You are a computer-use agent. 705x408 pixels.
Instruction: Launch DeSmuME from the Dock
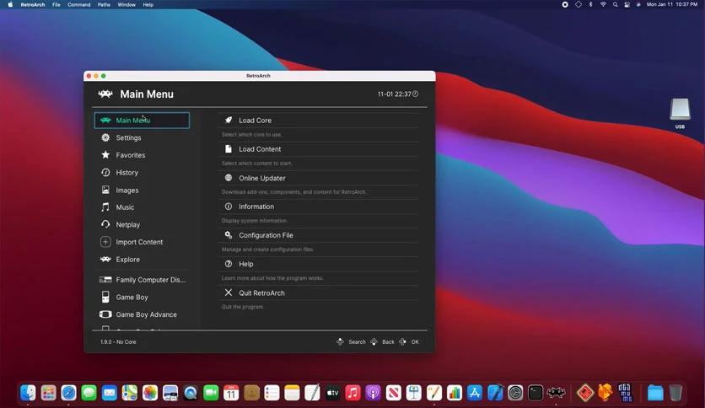coord(626,393)
